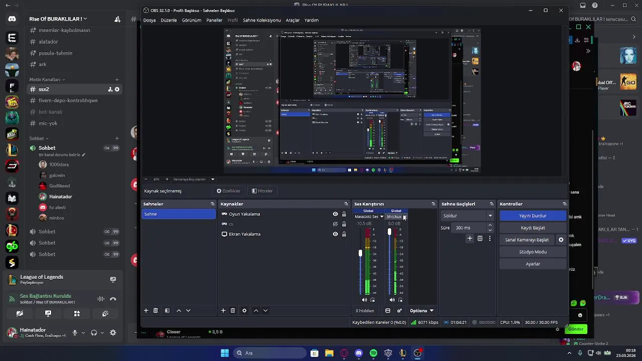
Task: Open Mic/Aux channel dropdown arrow
Action: click(405, 217)
